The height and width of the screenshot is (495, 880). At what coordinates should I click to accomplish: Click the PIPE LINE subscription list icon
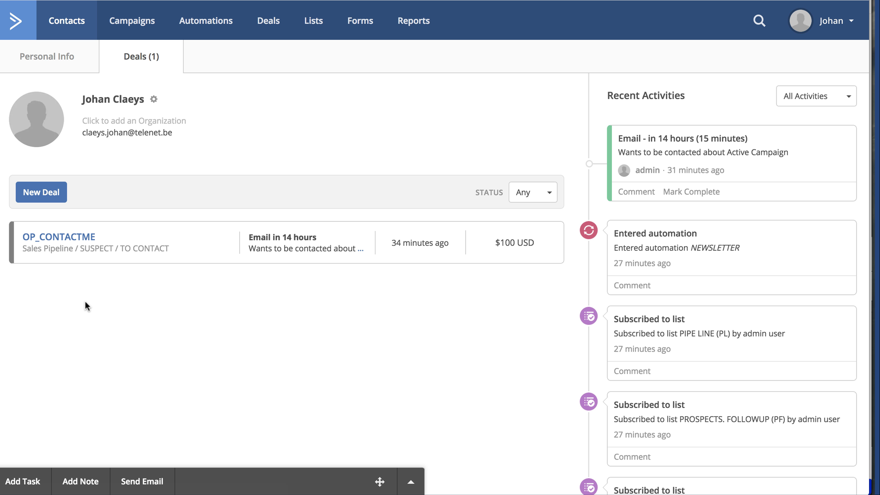(x=588, y=316)
